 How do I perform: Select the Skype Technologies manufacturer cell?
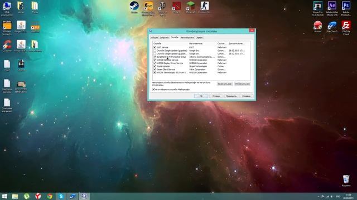198,67
